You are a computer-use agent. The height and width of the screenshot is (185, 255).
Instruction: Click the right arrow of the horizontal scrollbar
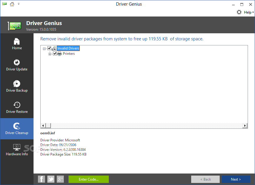(x=245, y=125)
